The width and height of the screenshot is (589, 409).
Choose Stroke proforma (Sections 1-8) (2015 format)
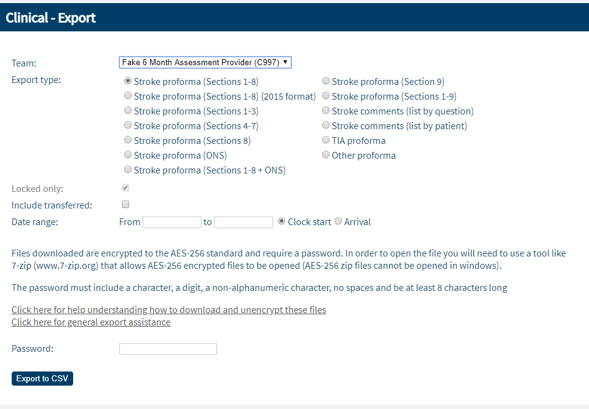pyautogui.click(x=128, y=96)
